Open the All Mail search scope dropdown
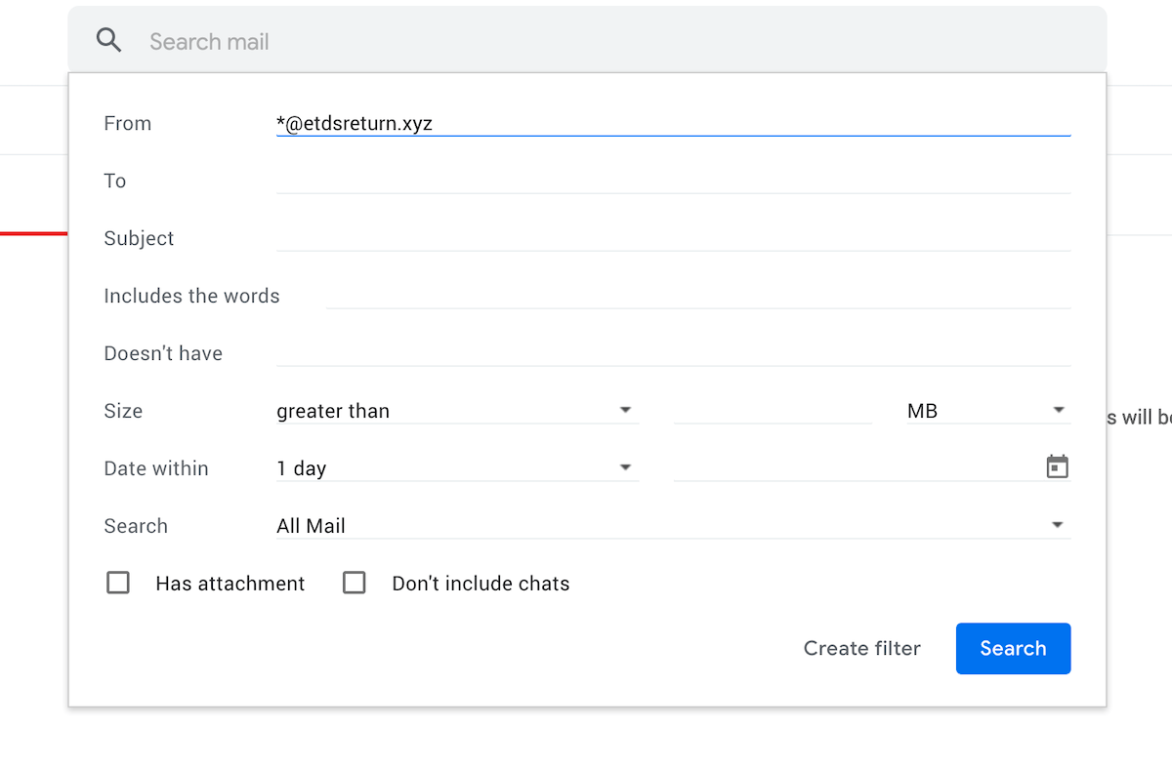Image resolution: width=1172 pixels, height=768 pixels. (x=586, y=524)
